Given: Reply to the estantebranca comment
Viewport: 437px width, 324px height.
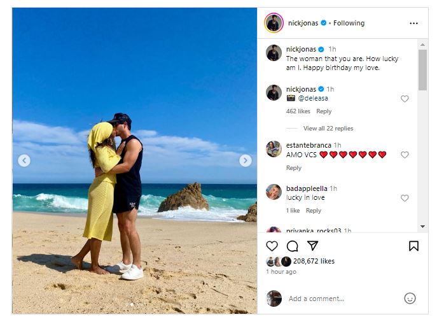Looking at the screenshot, I should pos(293,168).
